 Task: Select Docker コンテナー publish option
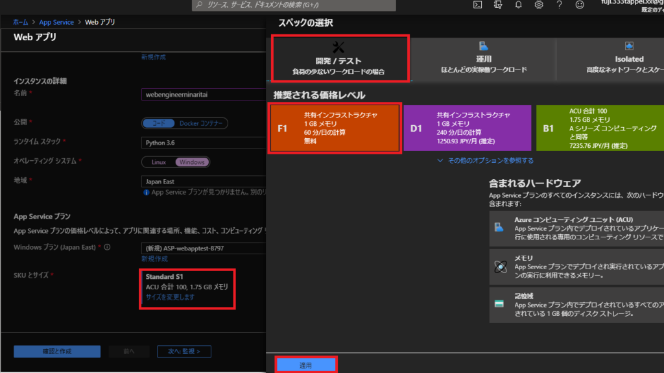(201, 123)
